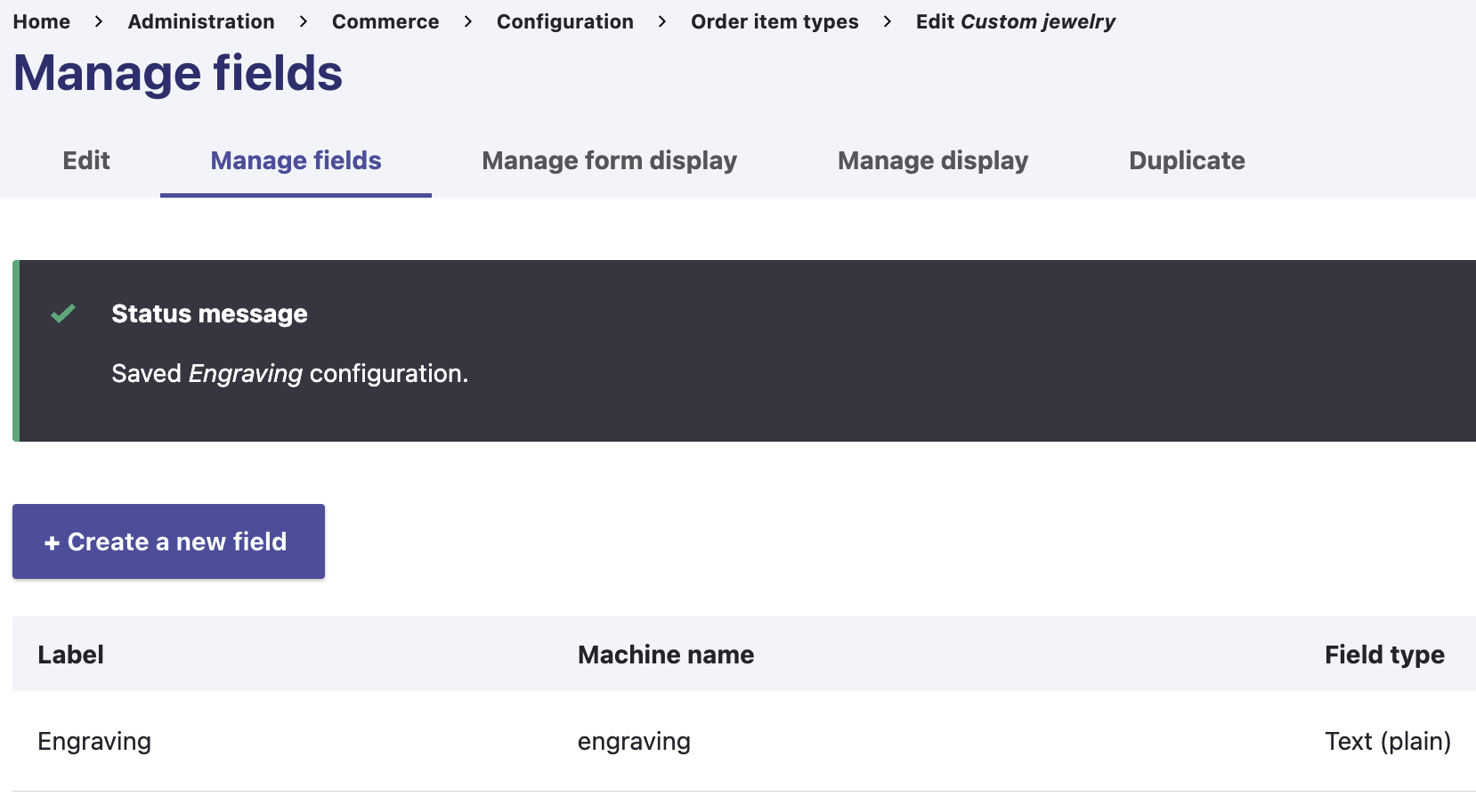Click the Create a new field button
The width and height of the screenshot is (1476, 805).
click(168, 541)
